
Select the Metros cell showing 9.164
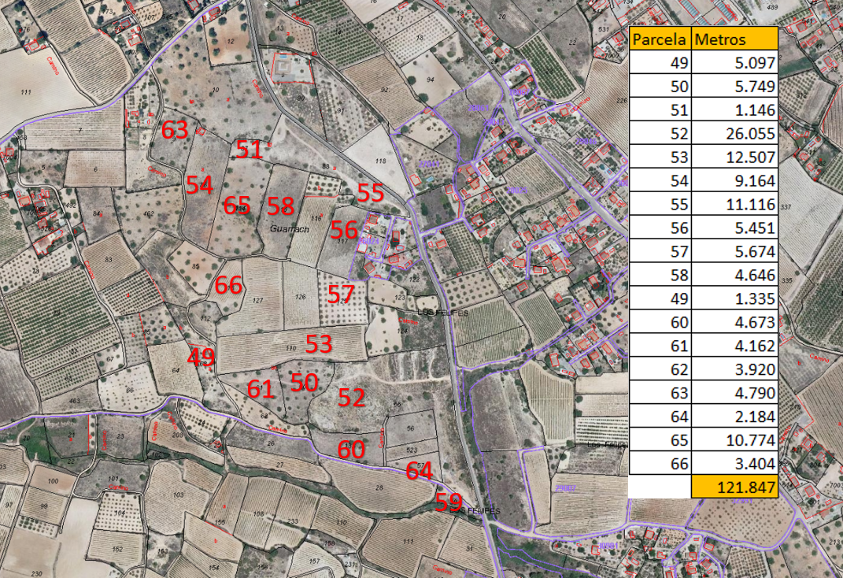point(734,181)
